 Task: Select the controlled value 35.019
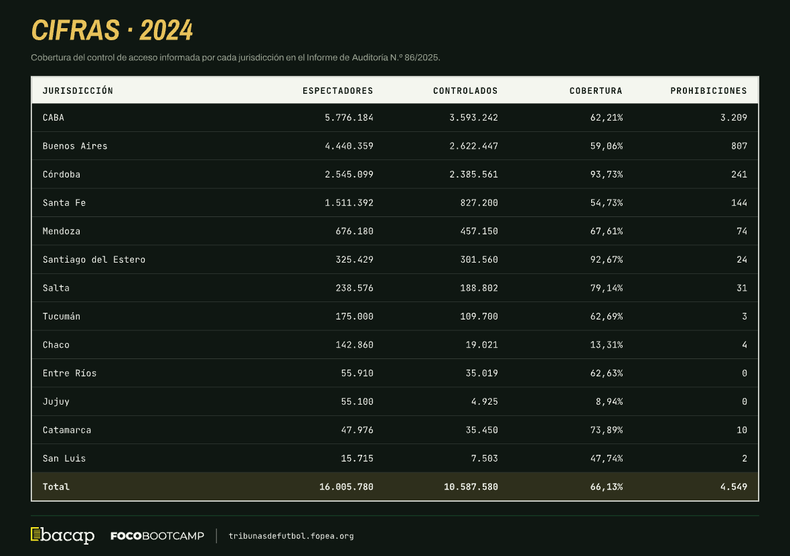pos(481,374)
